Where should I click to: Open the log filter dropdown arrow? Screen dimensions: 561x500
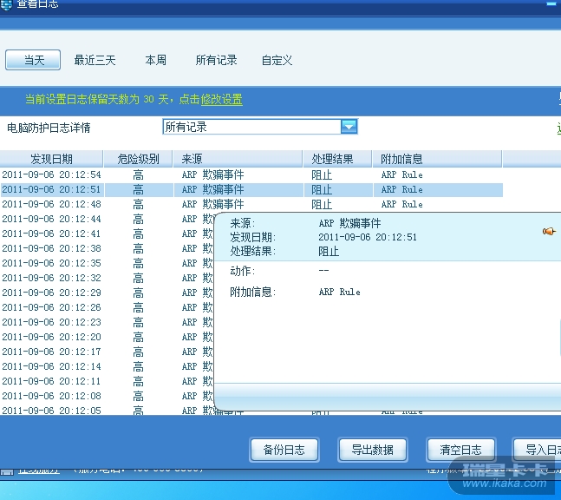pyautogui.click(x=349, y=127)
